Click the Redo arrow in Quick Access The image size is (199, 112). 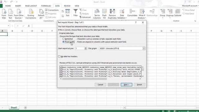(11, 2)
